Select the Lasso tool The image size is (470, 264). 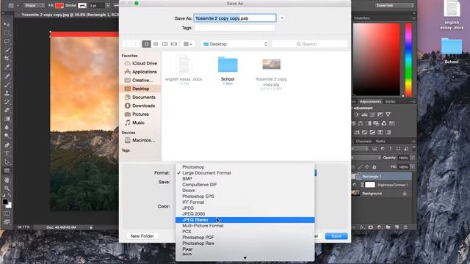(7, 41)
